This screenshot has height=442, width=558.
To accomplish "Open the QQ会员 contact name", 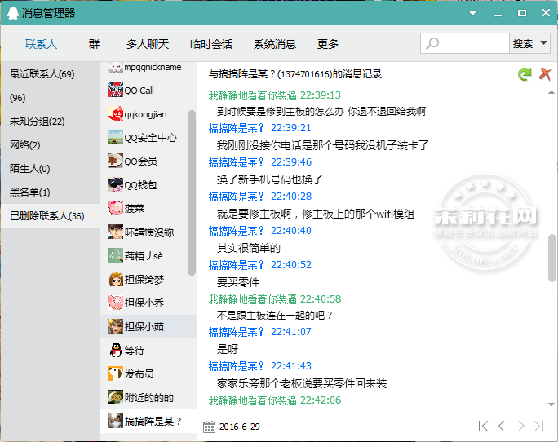I will 141,161.
